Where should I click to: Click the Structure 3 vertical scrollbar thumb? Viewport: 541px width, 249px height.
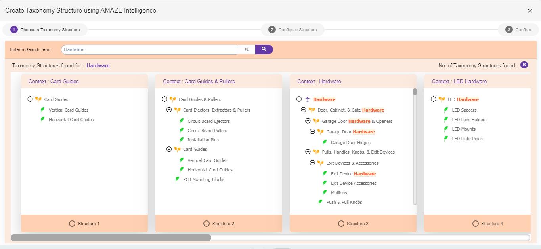(415, 92)
